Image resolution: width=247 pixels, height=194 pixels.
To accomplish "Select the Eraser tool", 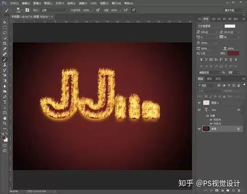I will (x=4, y=75).
